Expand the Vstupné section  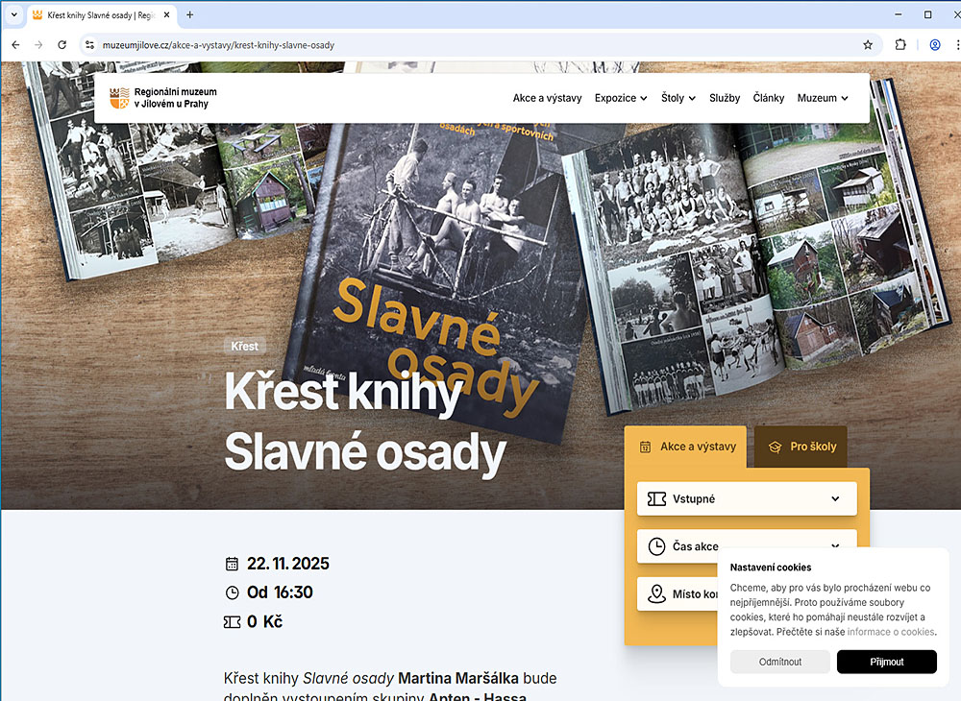tap(746, 499)
